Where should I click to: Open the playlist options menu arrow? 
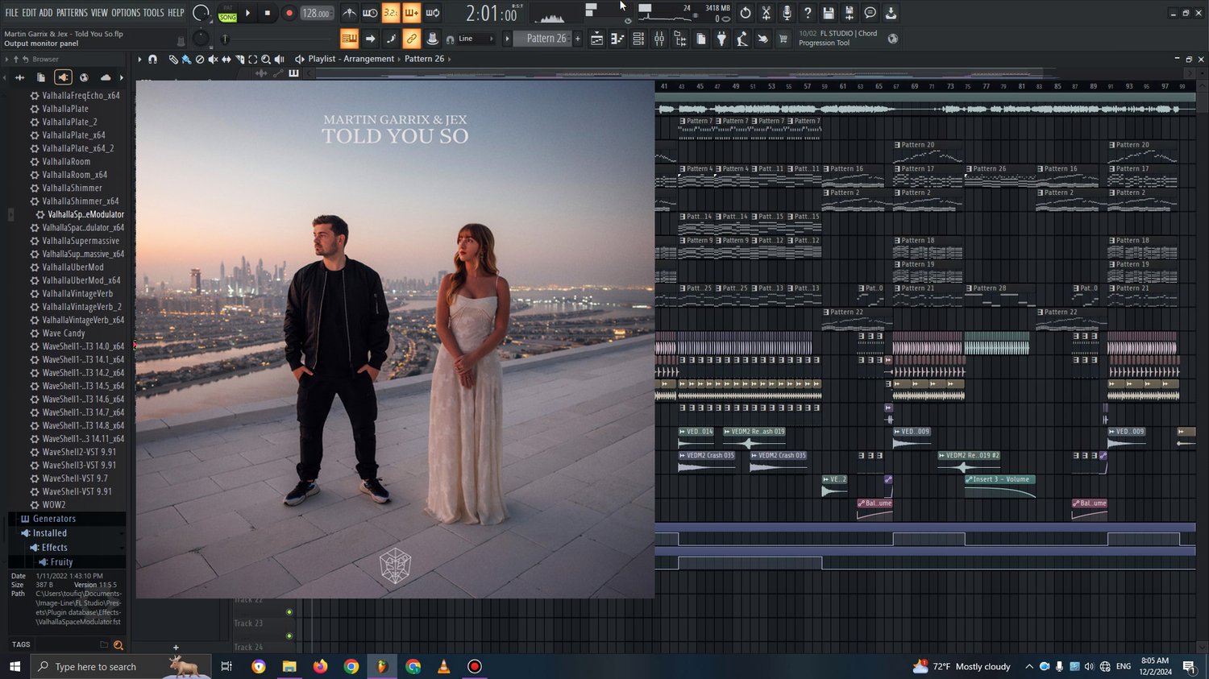(x=139, y=59)
